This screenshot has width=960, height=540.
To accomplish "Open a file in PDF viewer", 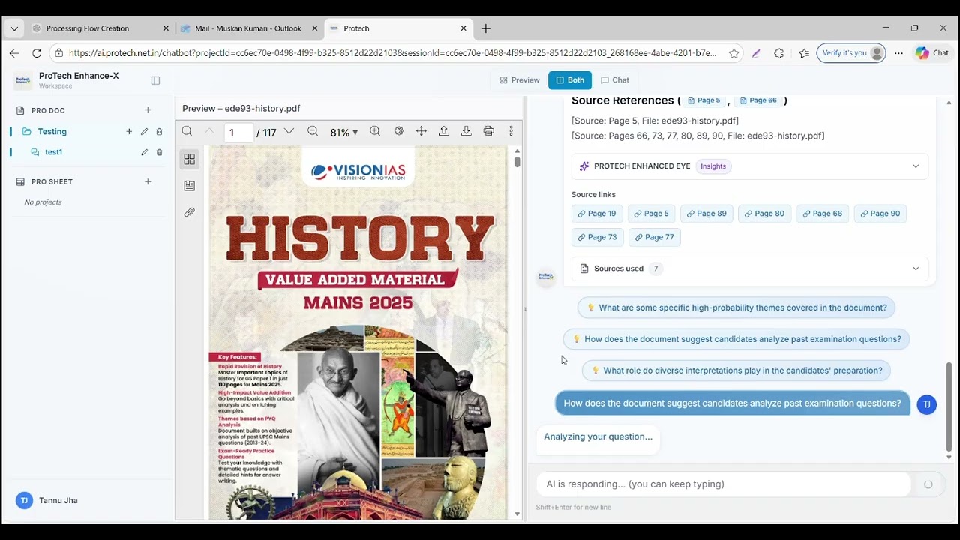I will 444,131.
